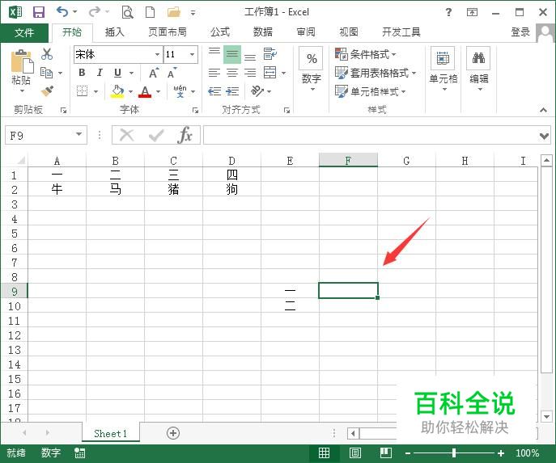This screenshot has width=556, height=463.
Task: Click zoom in plus button
Action: click(501, 452)
